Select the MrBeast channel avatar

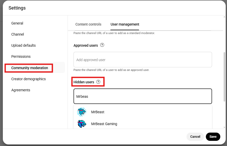[82, 112]
